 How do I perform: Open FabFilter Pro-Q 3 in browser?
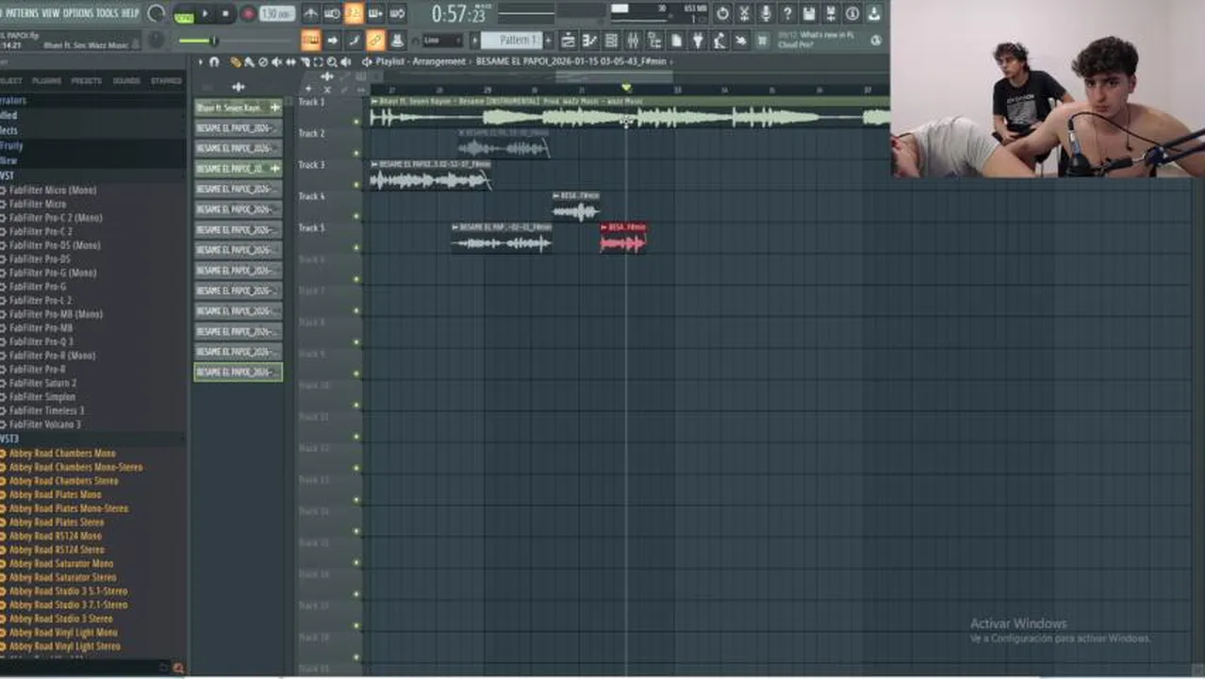(x=41, y=341)
